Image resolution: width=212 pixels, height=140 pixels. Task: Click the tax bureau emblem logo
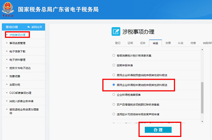click(8, 9)
